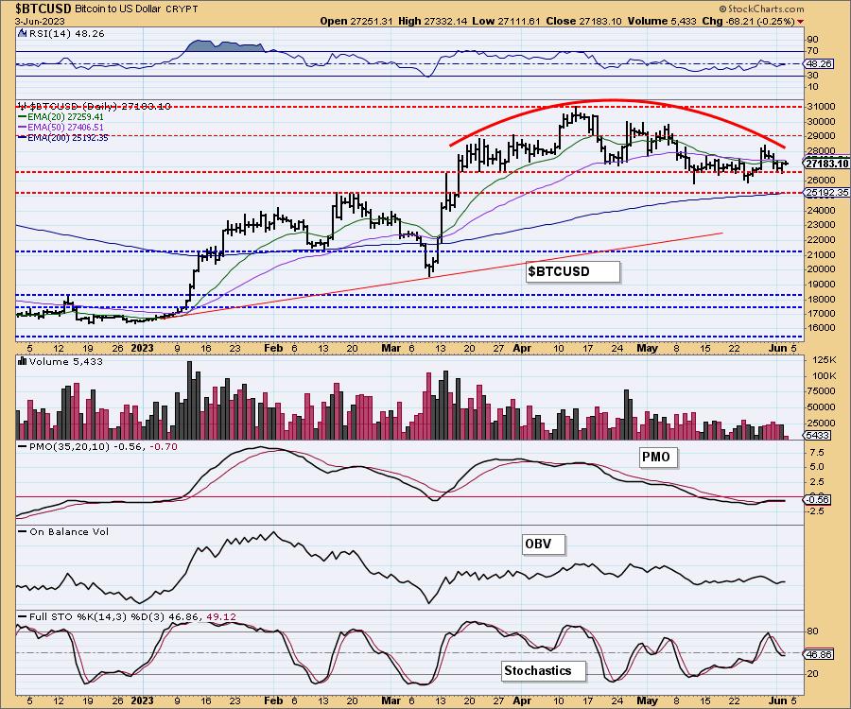Click the 31000 price axis label
The image size is (851, 709).
pos(820,107)
